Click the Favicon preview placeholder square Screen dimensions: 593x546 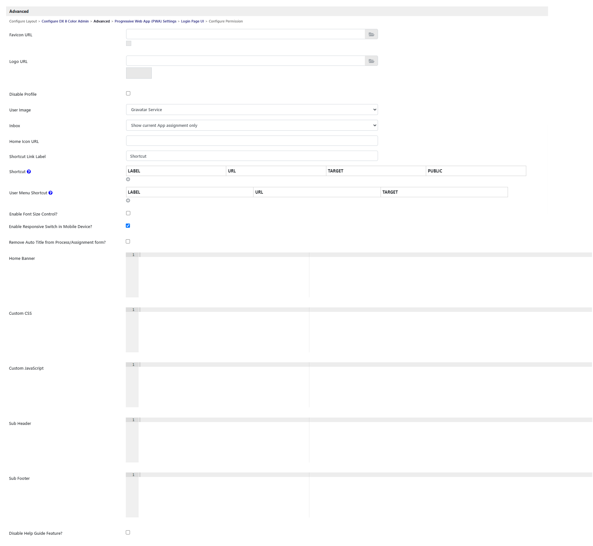coord(129,44)
